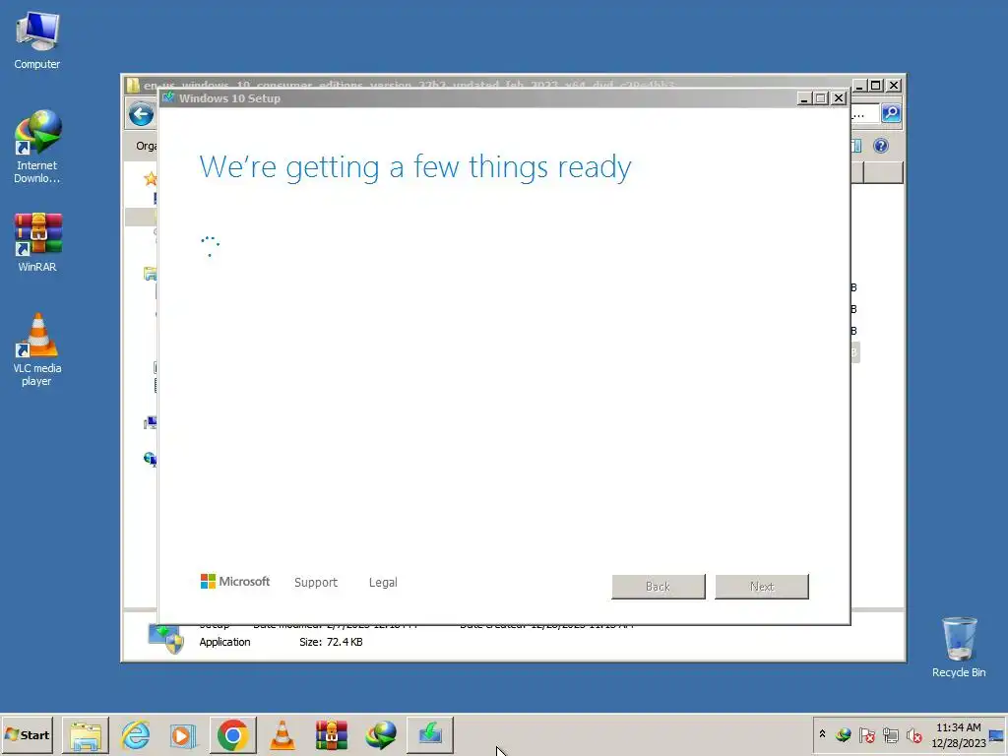Launch Internet Explorer from the taskbar

(136, 734)
